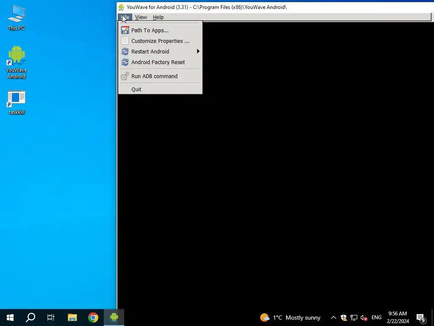Choose Quit from the File menu
Viewport: 434px width, 326px height.
click(160, 89)
